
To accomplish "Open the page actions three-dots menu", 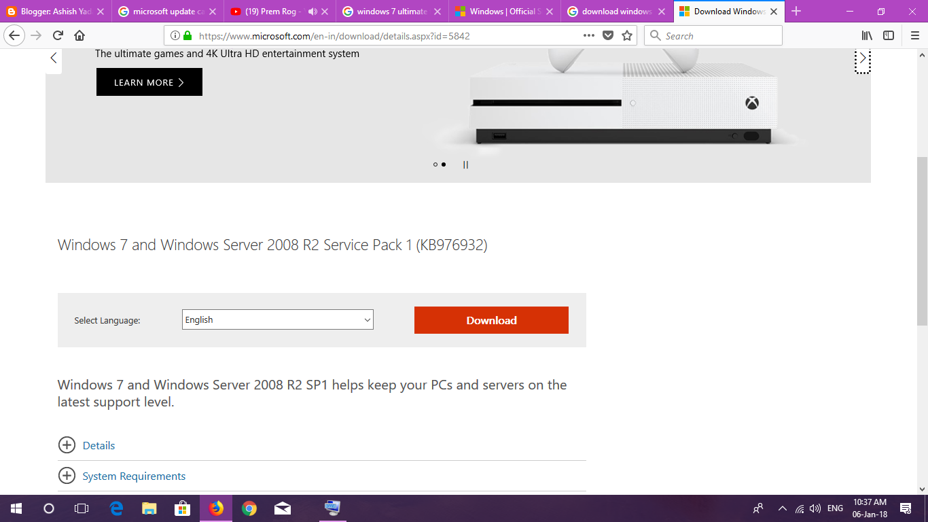I will click(589, 35).
